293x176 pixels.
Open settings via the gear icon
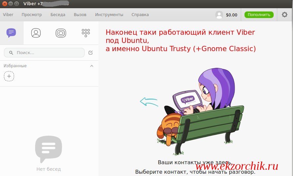284,14
